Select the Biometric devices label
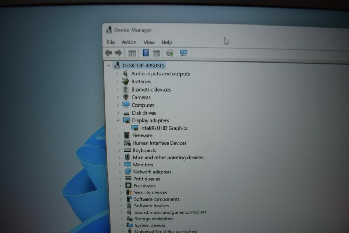 tap(151, 89)
